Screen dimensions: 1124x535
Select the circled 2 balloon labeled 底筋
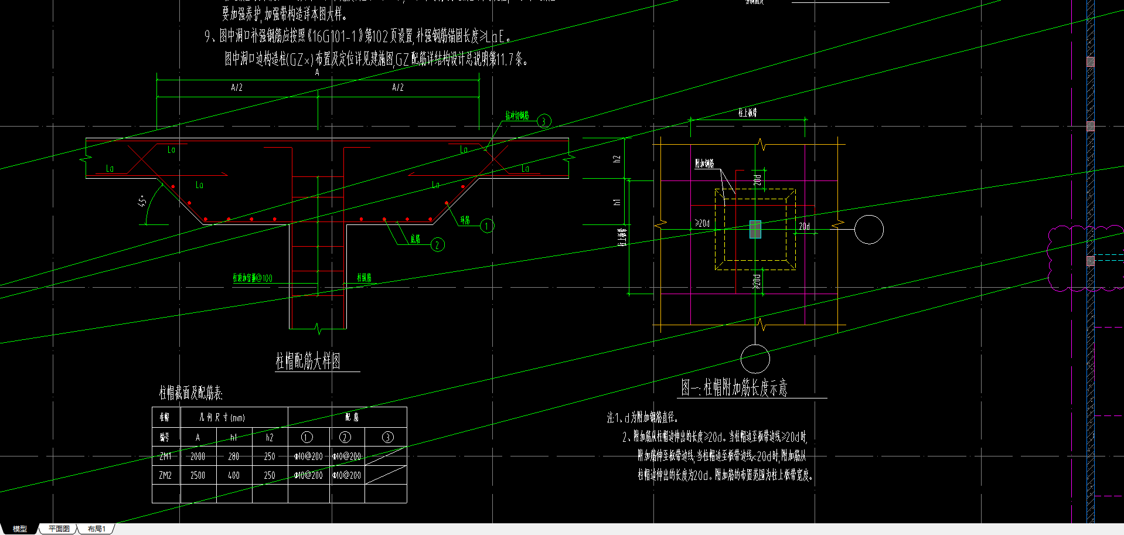click(x=438, y=245)
